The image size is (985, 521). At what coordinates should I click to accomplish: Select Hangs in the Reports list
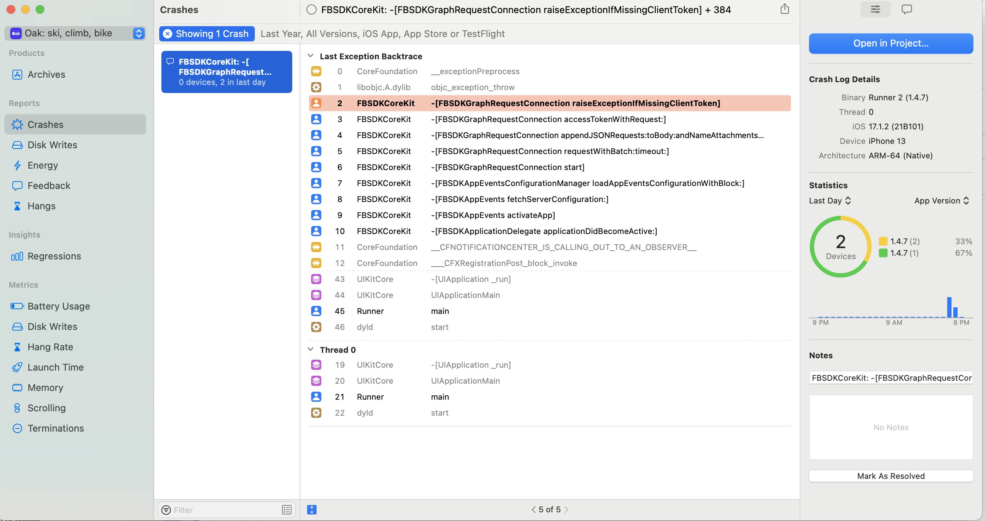pos(41,206)
